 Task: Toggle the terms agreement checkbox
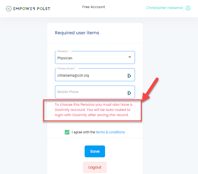(67, 132)
